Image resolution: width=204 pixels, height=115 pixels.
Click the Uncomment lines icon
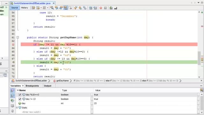(115, 8)
